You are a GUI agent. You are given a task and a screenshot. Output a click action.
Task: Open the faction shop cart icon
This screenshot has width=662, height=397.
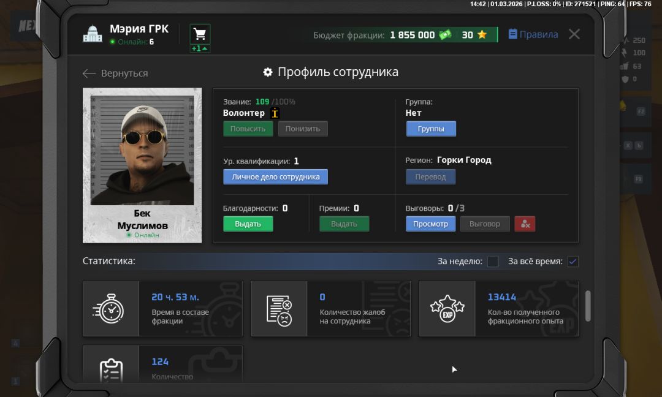pyautogui.click(x=200, y=33)
